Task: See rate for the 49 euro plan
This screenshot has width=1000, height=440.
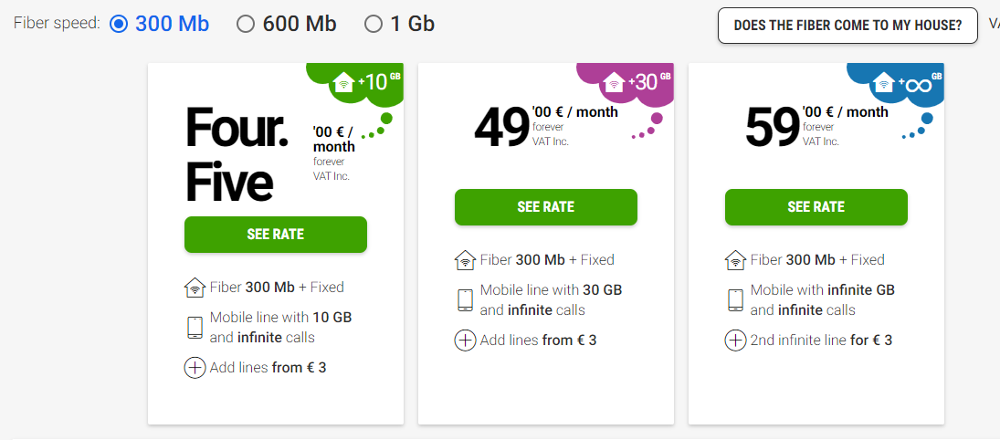Action: (546, 207)
